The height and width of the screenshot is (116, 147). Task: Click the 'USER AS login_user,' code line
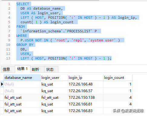coord(41,13)
